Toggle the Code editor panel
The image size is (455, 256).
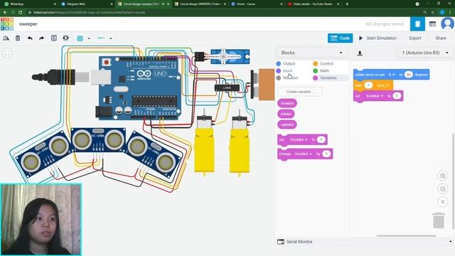point(340,38)
